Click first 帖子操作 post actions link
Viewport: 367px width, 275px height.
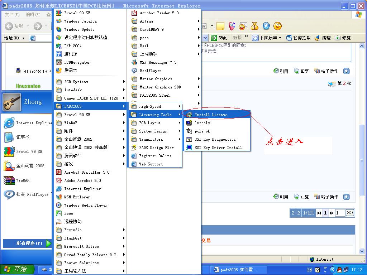click(326, 71)
